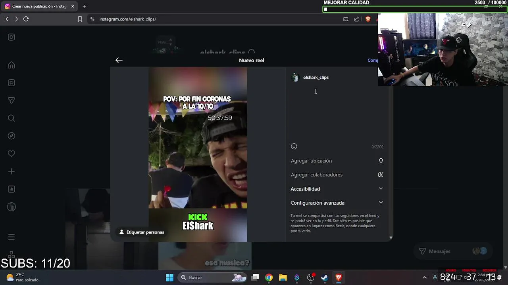Screen dimensions: 508x285
Task: Click the browser address bar URL
Action: click(x=128, y=19)
